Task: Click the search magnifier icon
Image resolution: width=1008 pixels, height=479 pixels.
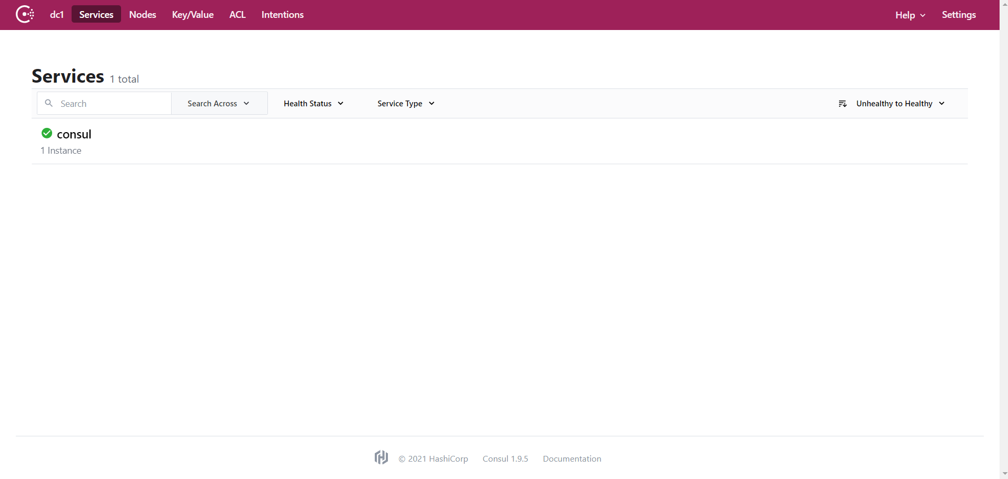Action: coord(49,103)
